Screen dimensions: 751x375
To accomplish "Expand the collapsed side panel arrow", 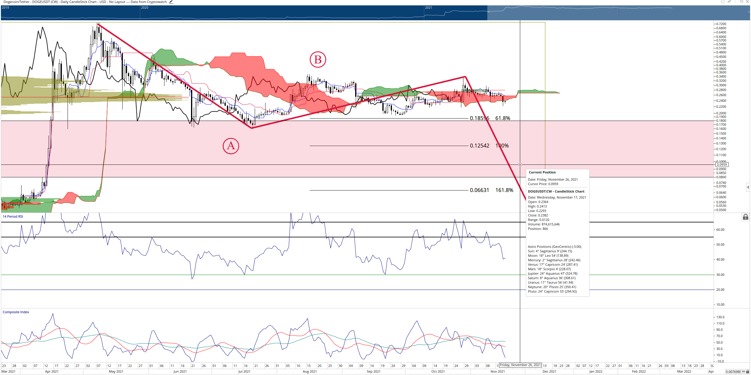I will pos(748,187).
